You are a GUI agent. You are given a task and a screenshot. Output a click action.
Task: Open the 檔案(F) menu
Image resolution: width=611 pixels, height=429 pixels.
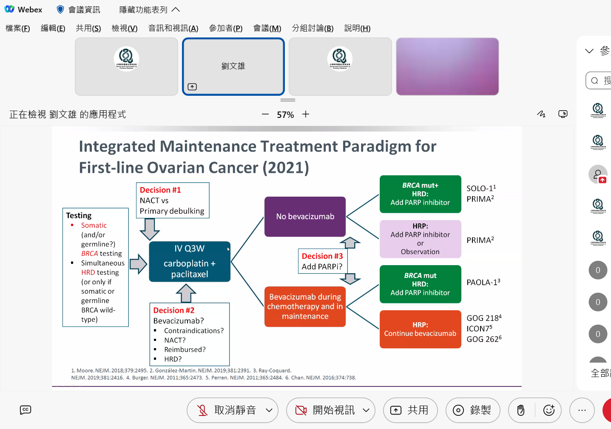pos(18,28)
